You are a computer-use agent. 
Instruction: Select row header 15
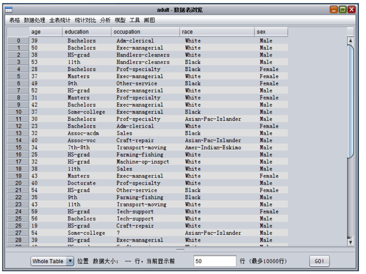18,148
